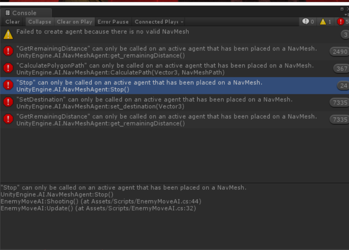Open EnemyMoveAI.cs:32 Update stack trace line
The width and height of the screenshot is (349, 250).
[x=98, y=208]
